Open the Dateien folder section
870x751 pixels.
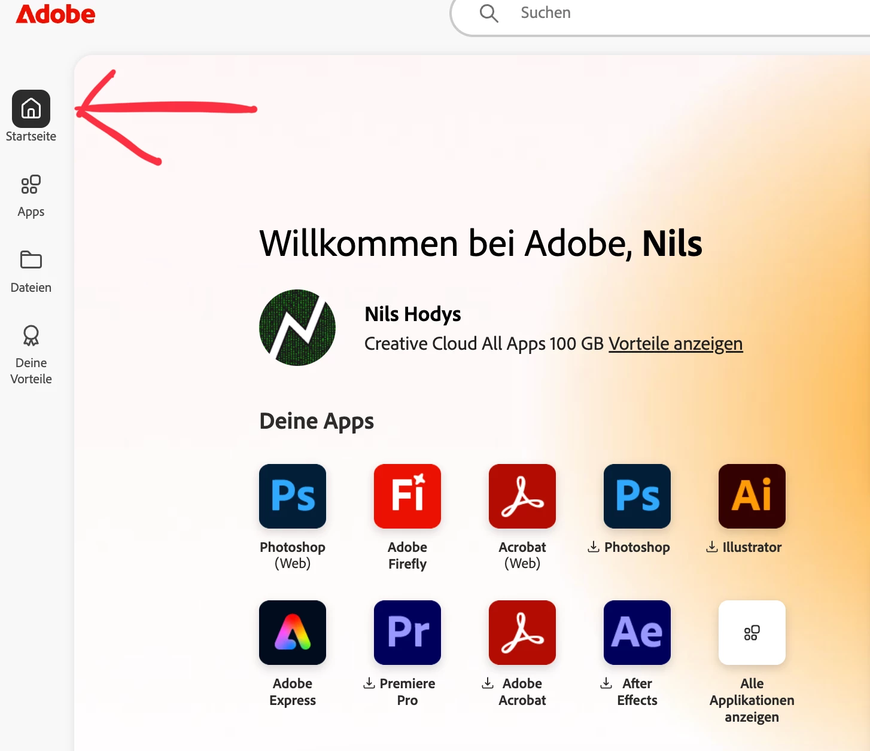[x=31, y=272]
